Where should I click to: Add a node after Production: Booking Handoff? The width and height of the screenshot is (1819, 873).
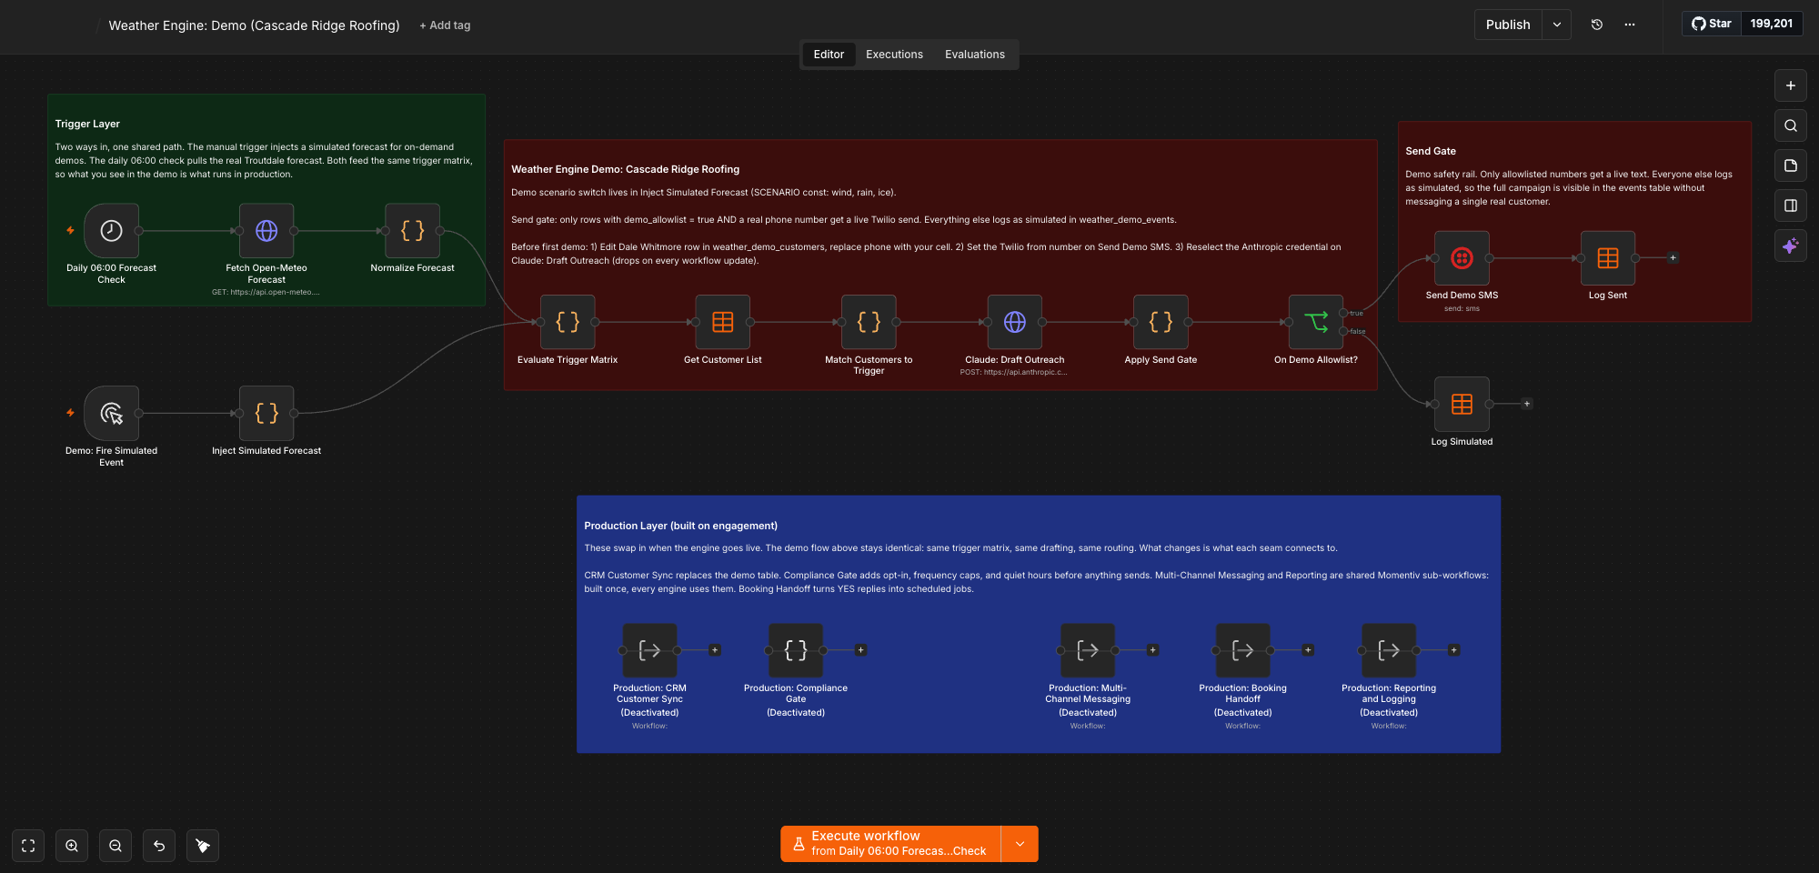coord(1308,650)
